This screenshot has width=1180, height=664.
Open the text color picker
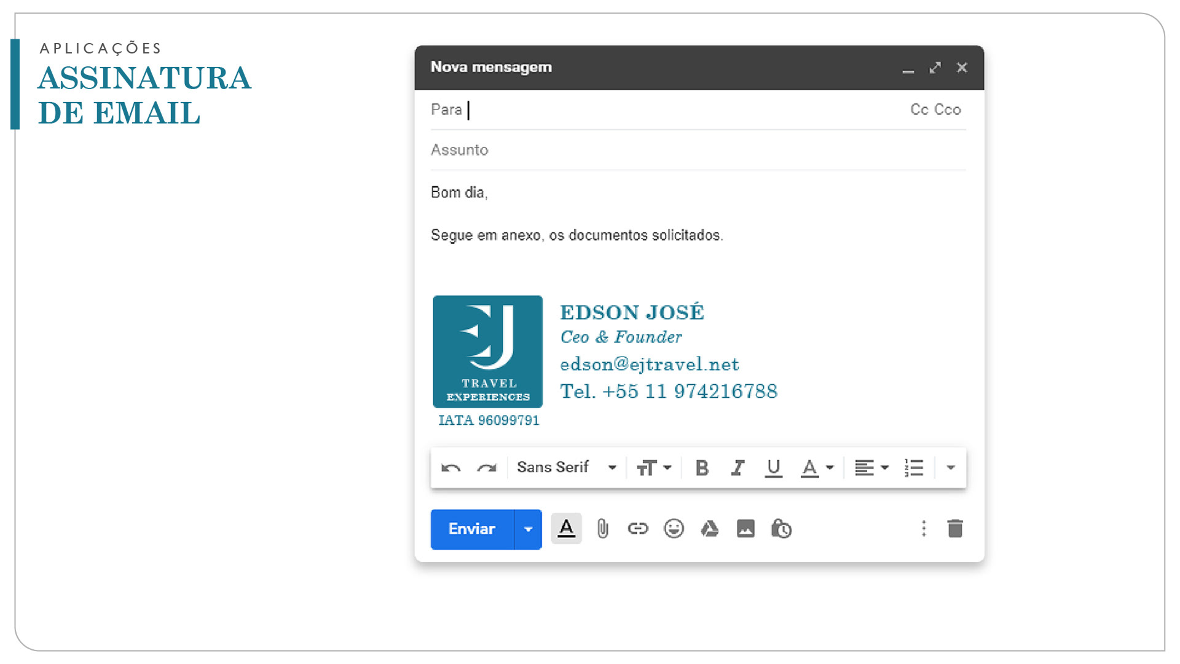coord(817,468)
